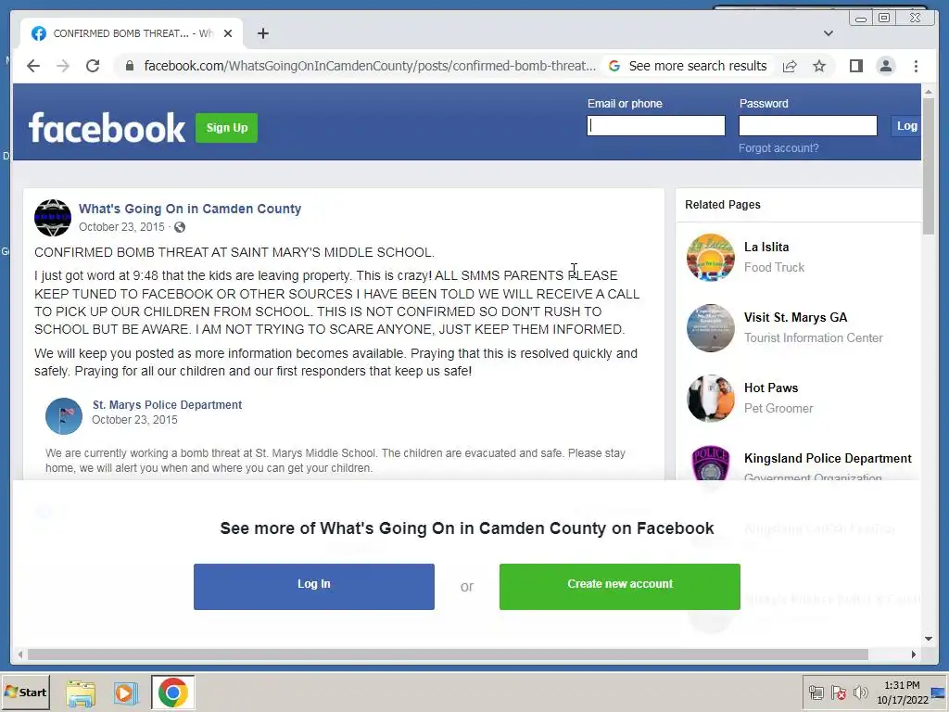Focus the Password field
This screenshot has height=712, width=949.
tap(808, 125)
